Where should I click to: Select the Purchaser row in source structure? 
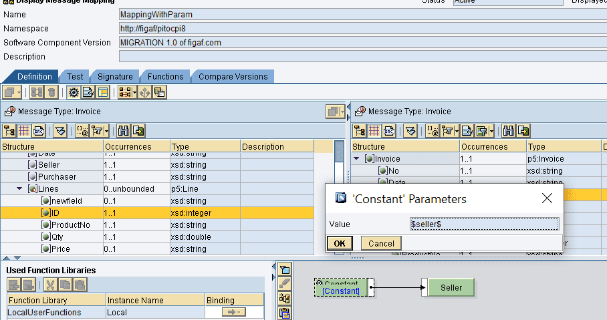point(157,177)
